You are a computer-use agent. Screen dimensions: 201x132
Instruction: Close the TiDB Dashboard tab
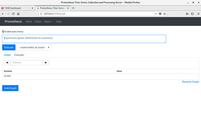coord(32,8)
